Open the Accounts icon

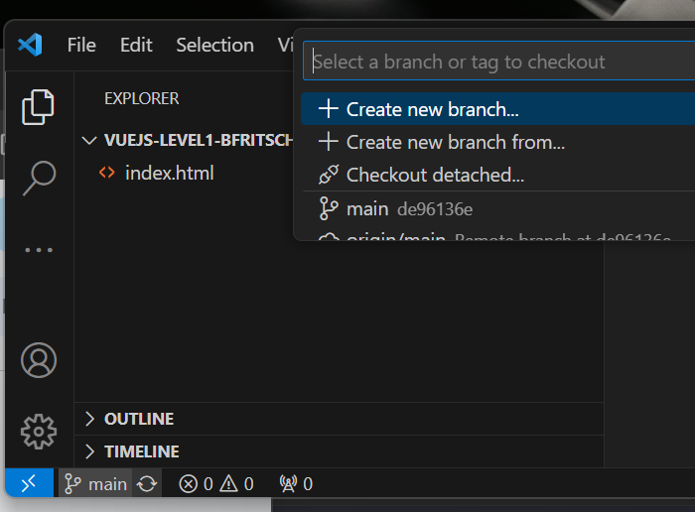pyautogui.click(x=39, y=360)
